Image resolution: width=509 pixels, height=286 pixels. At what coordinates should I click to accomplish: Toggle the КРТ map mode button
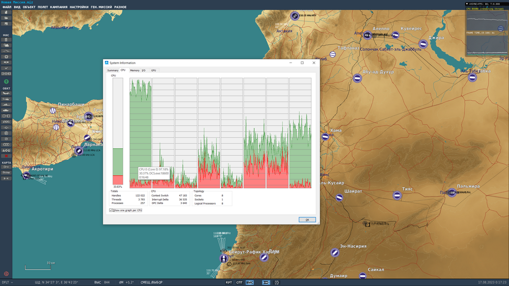point(229,282)
